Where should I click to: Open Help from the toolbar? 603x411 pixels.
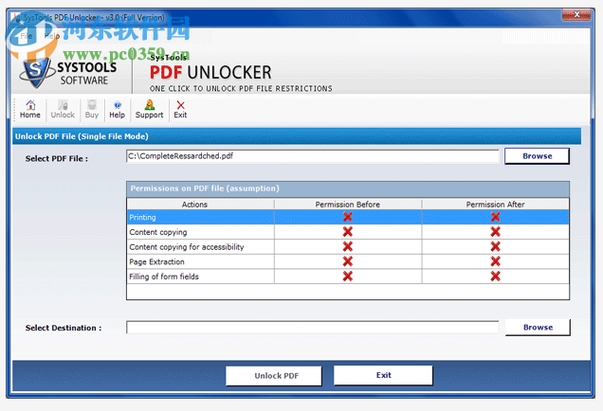(x=117, y=110)
